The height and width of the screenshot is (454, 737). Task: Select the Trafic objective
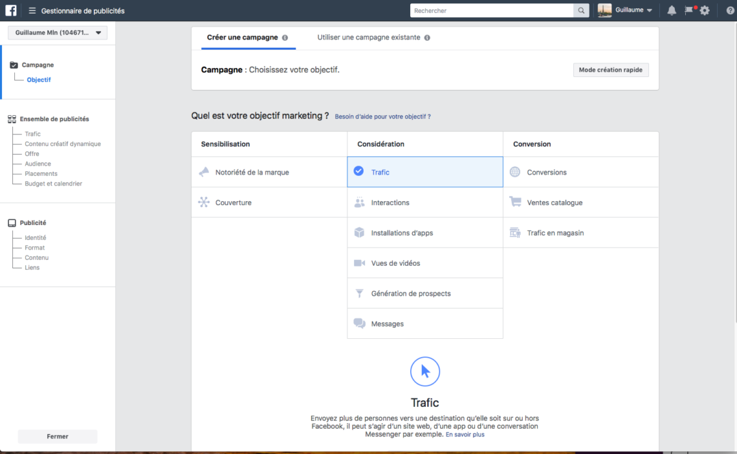[424, 172]
